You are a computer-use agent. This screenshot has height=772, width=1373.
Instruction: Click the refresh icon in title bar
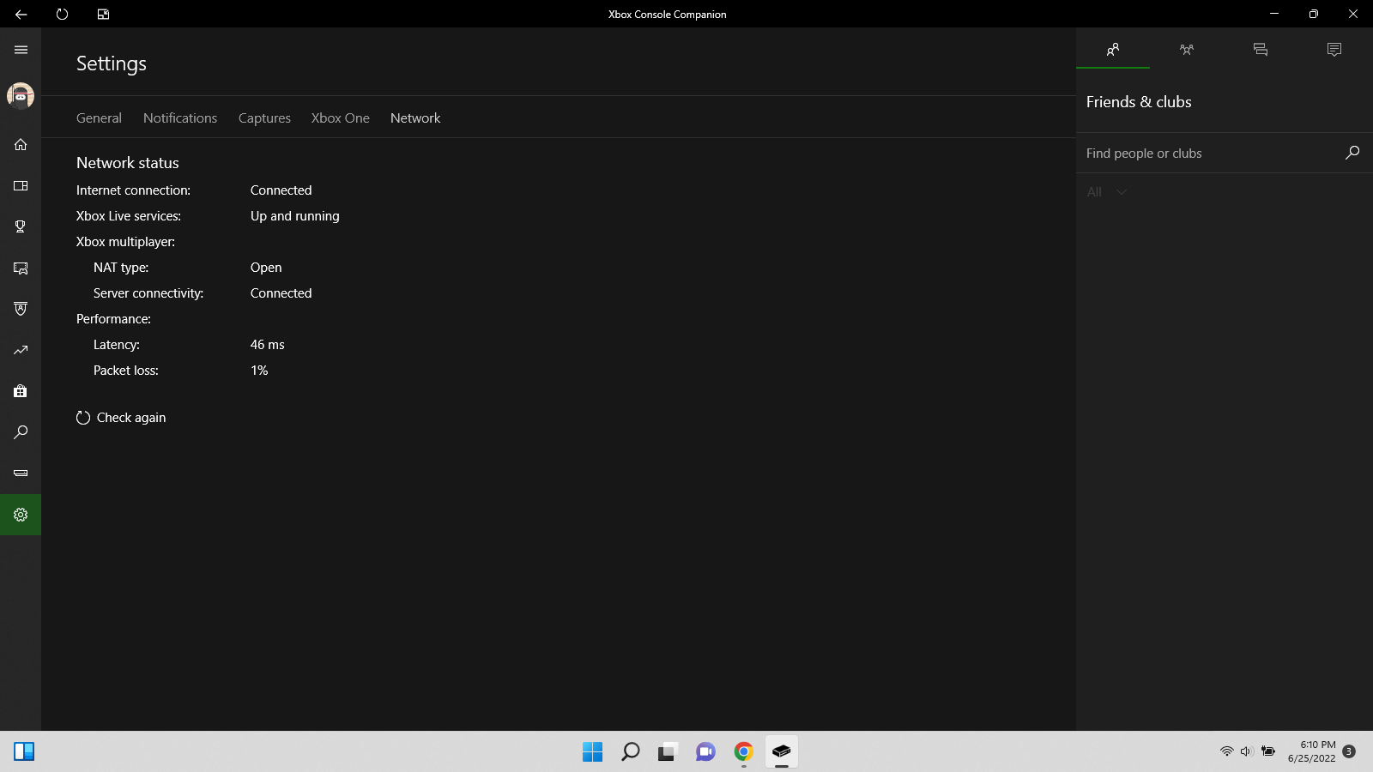[x=62, y=14]
